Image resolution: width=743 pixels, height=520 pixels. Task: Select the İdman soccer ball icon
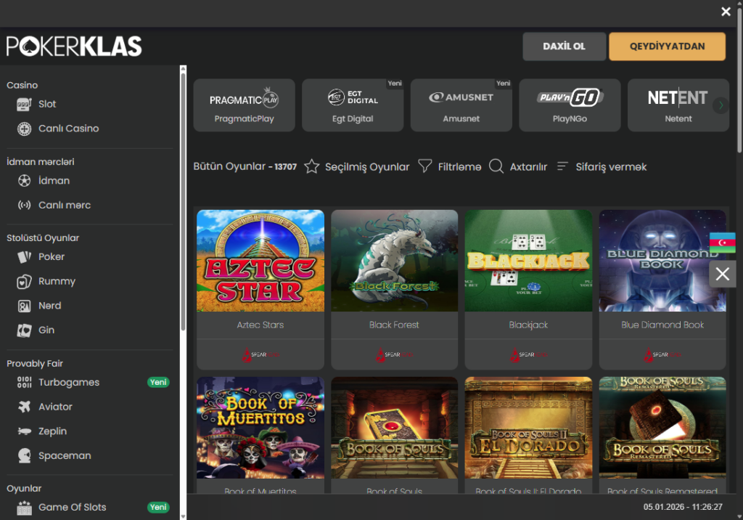[x=25, y=181]
